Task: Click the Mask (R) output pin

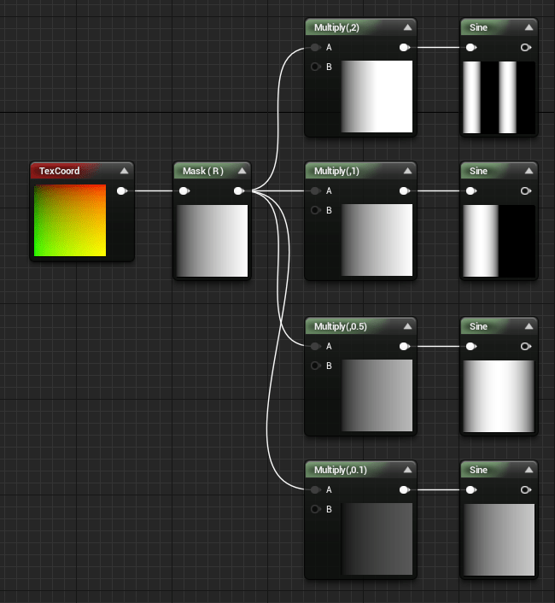Action: coord(238,190)
